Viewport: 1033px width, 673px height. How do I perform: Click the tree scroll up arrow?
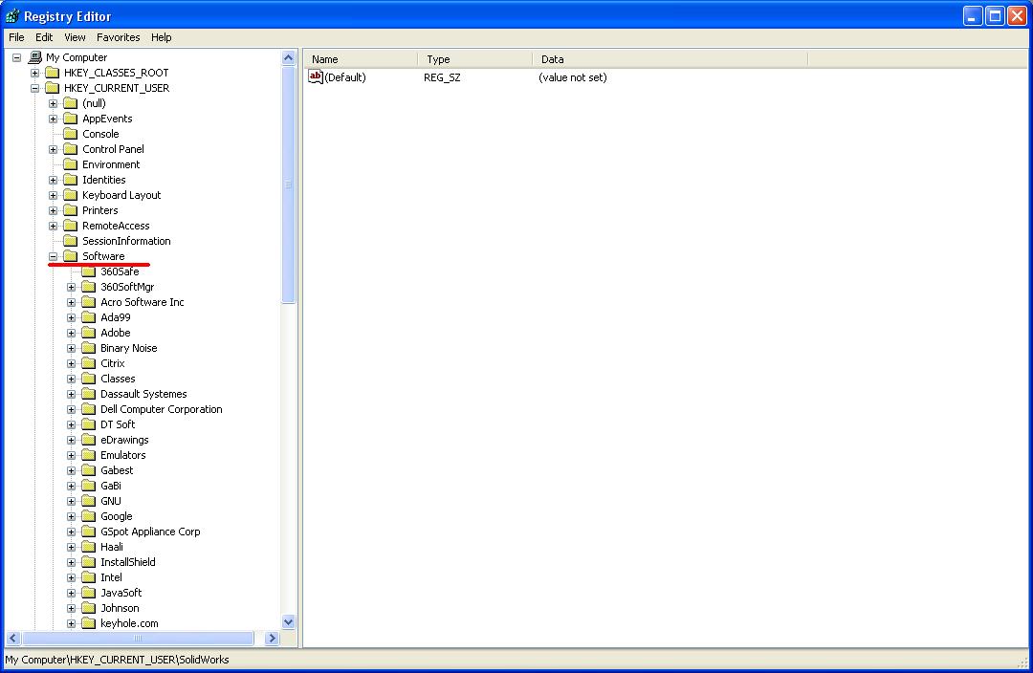tap(289, 58)
